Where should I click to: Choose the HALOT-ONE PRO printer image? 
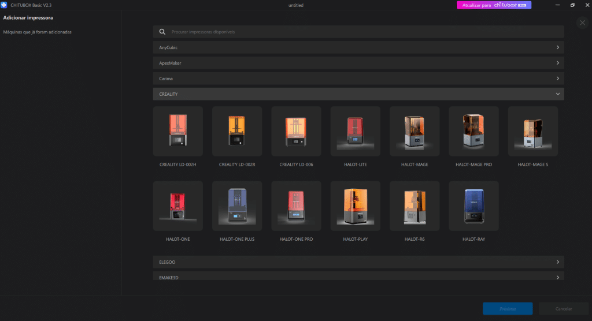[297, 206]
